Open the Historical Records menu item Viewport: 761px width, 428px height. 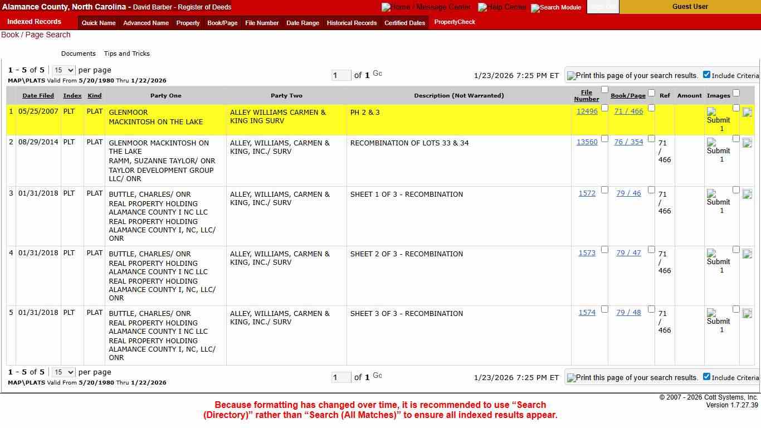(352, 23)
